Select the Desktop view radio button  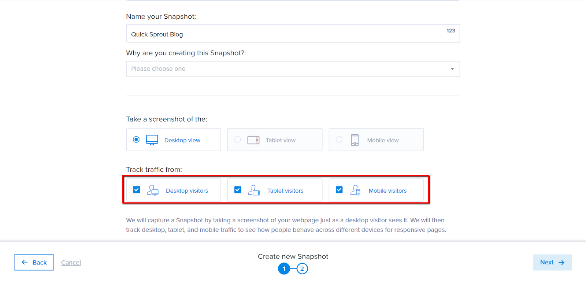point(136,140)
